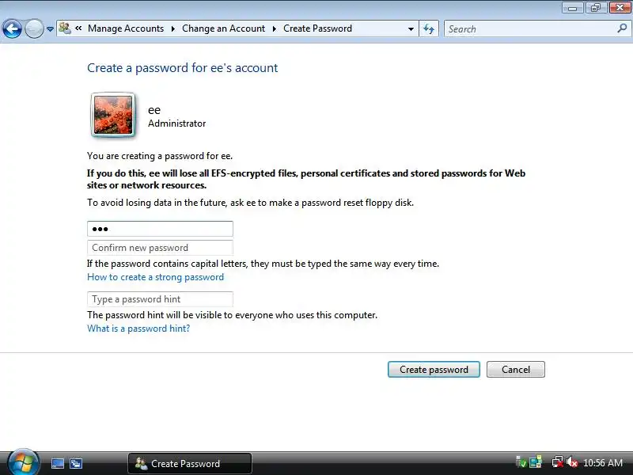Click Show Desktop quick launch icon
Image resolution: width=633 pixels, height=475 pixels.
[x=58, y=463]
